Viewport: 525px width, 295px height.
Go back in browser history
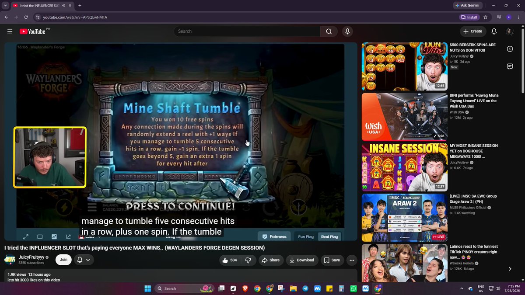(x=6, y=17)
